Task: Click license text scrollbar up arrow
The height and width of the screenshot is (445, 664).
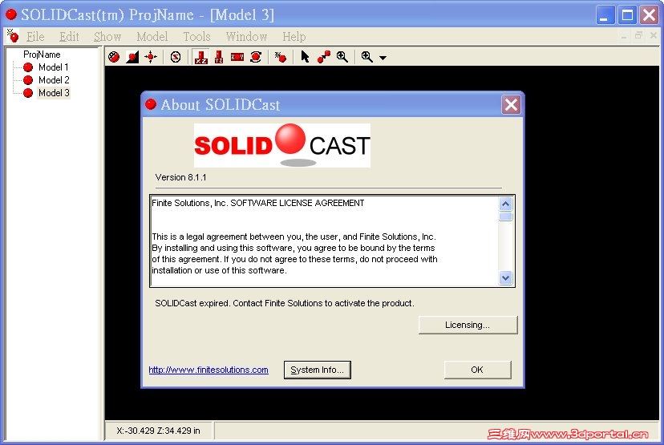Action: tap(506, 204)
